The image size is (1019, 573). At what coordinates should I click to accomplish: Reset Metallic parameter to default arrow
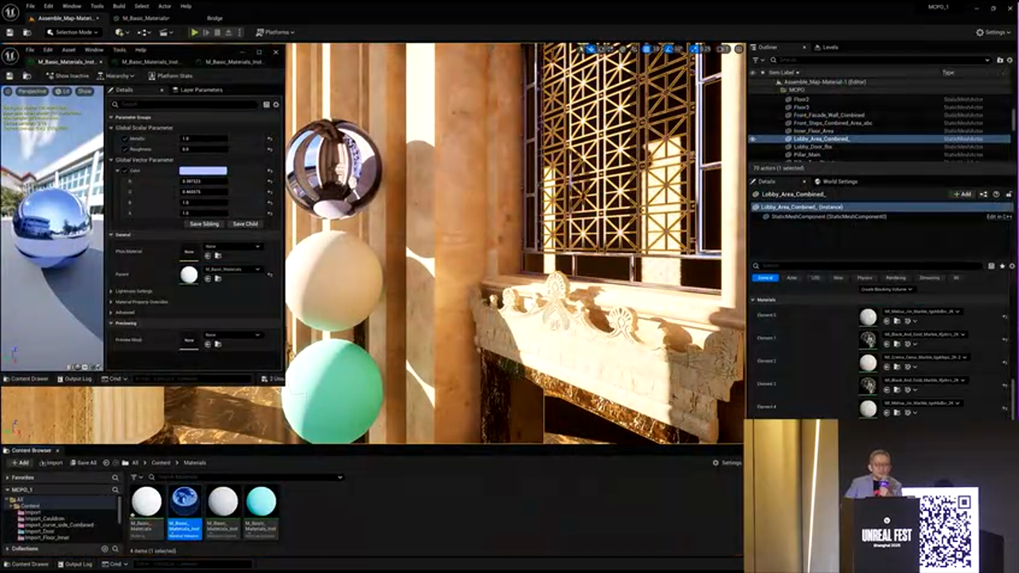coord(270,138)
